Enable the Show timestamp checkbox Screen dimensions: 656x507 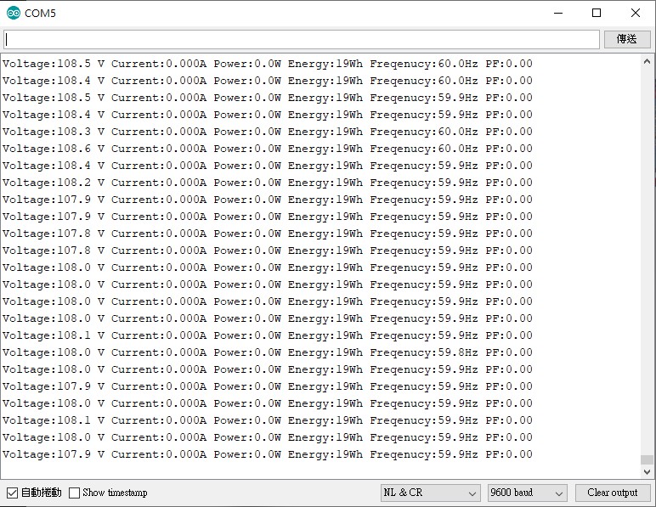pyautogui.click(x=75, y=493)
